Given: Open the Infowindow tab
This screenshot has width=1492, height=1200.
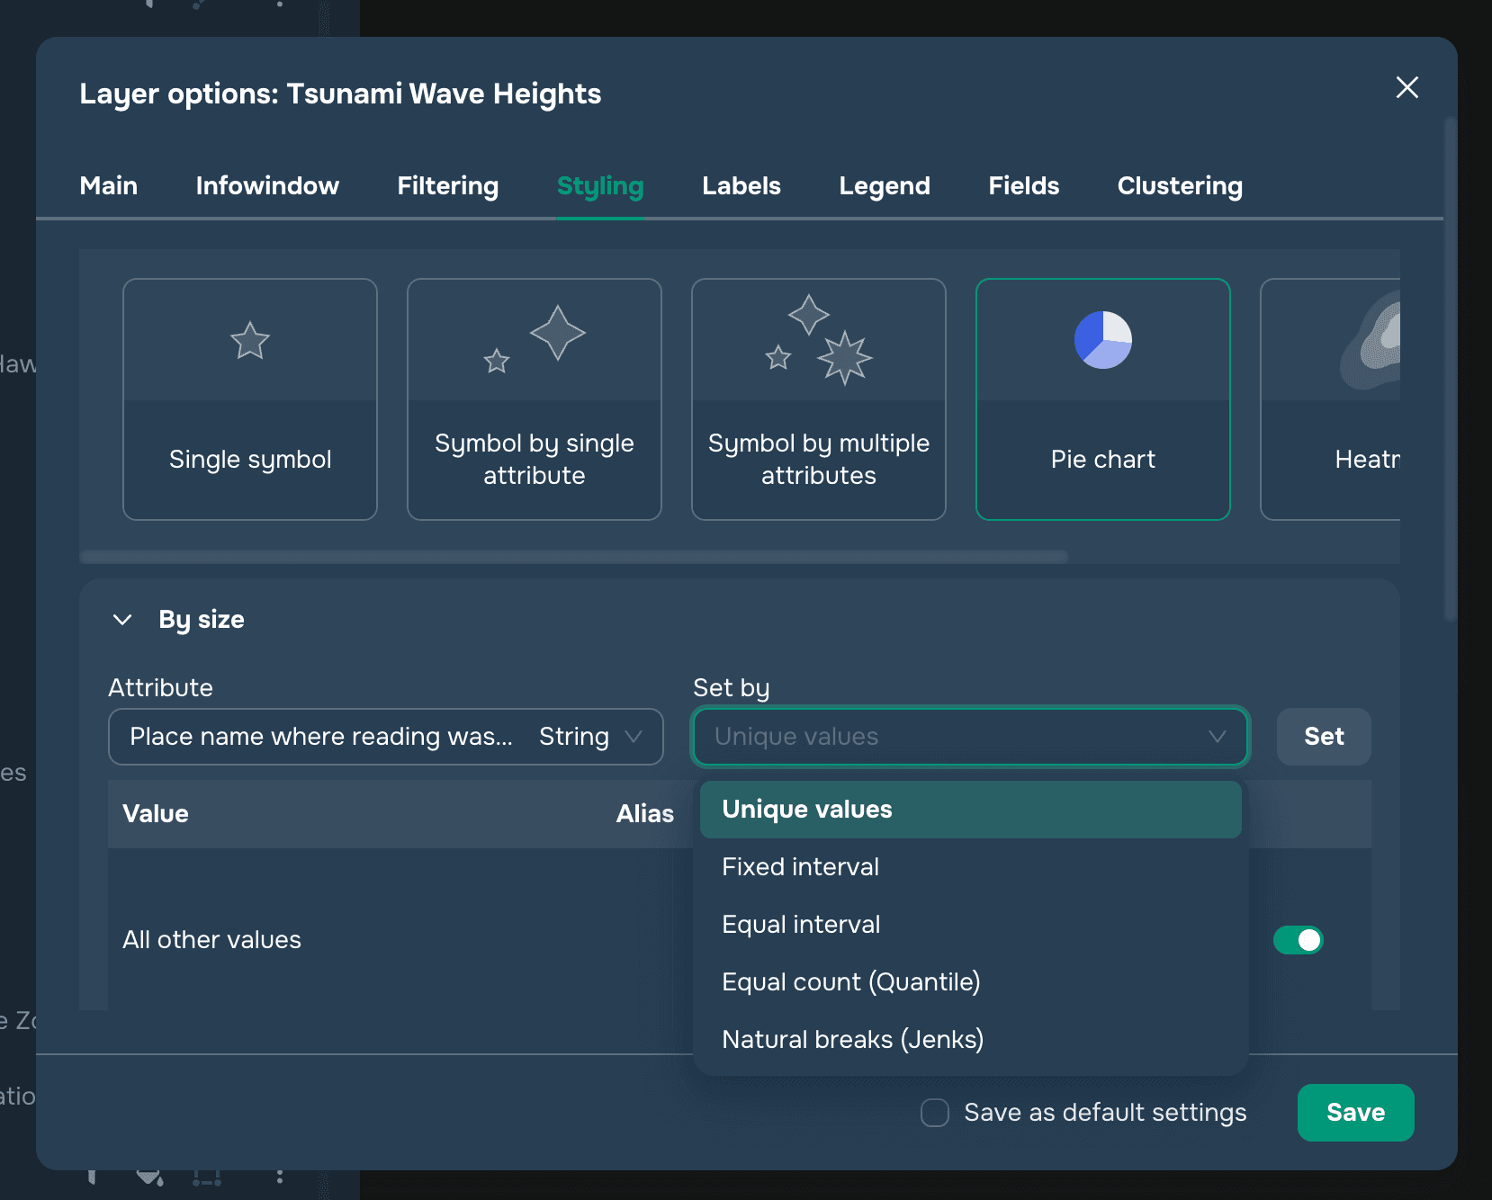Looking at the screenshot, I should coord(267,185).
